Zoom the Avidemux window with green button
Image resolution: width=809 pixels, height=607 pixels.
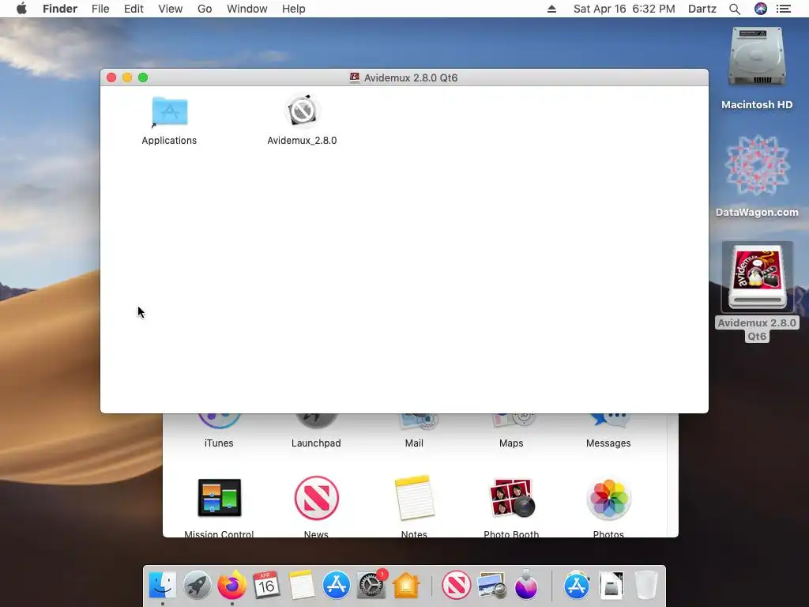pos(144,77)
